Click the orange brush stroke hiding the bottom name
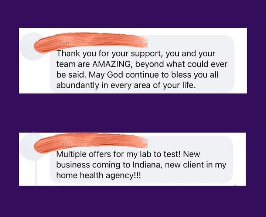The image size is (266, 217). [91, 142]
